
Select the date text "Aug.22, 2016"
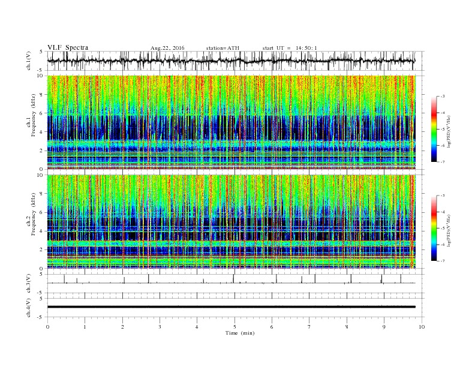click(x=167, y=48)
